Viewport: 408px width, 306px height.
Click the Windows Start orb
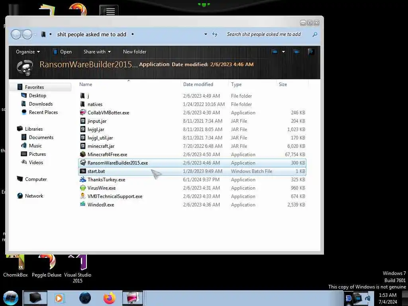[x=11, y=298]
